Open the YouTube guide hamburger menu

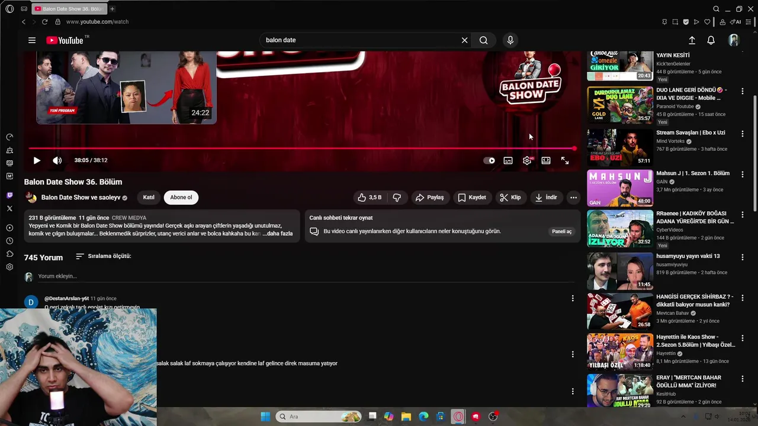pyautogui.click(x=32, y=40)
